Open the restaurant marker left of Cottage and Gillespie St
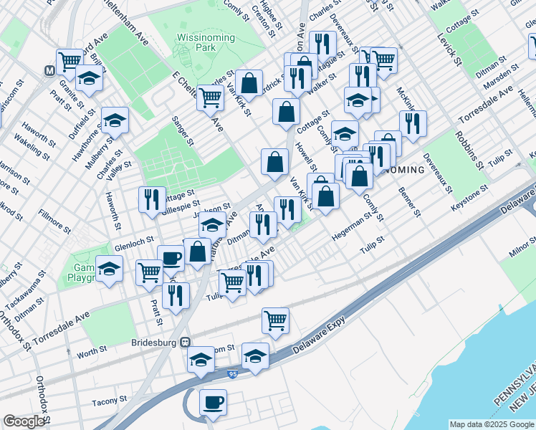Image resolution: width=536 pixels, height=430 pixels. pos(153,201)
